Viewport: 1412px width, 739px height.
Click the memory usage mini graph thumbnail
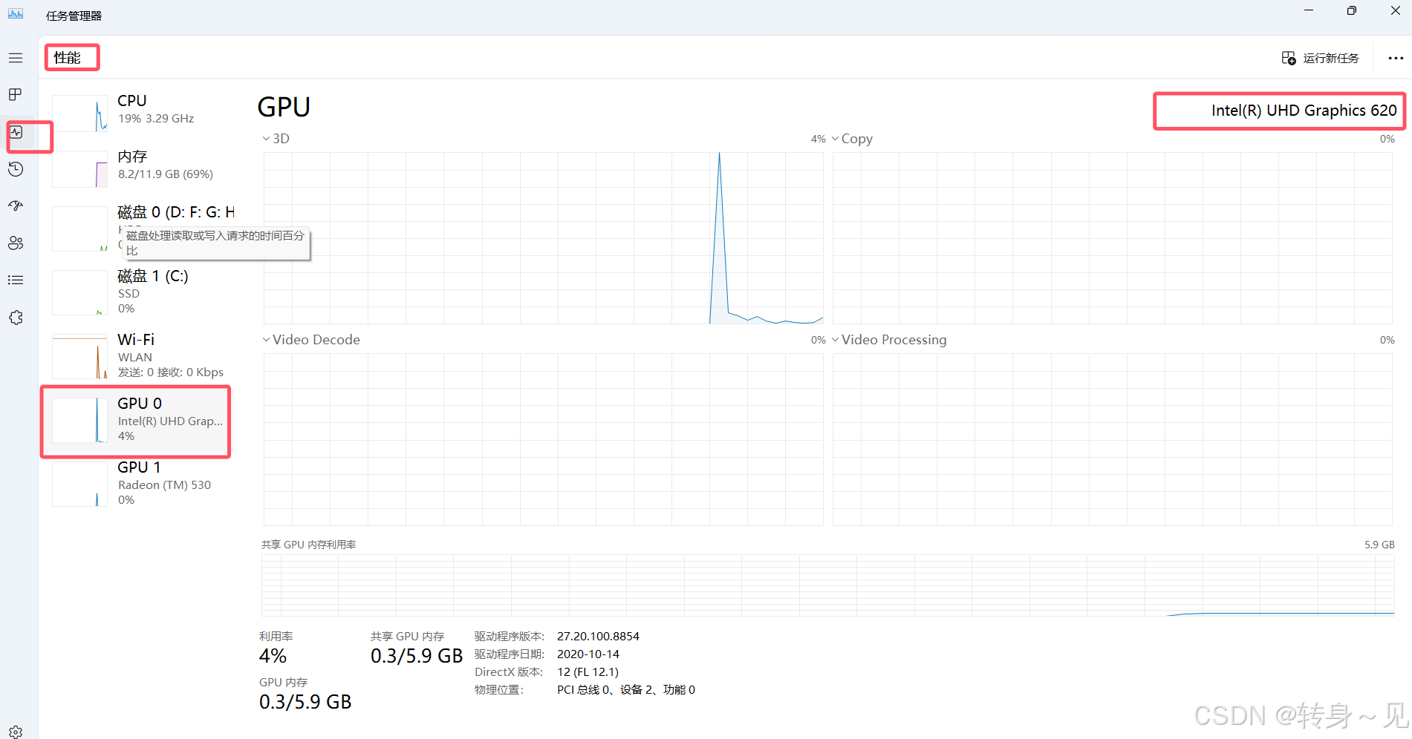click(79, 169)
